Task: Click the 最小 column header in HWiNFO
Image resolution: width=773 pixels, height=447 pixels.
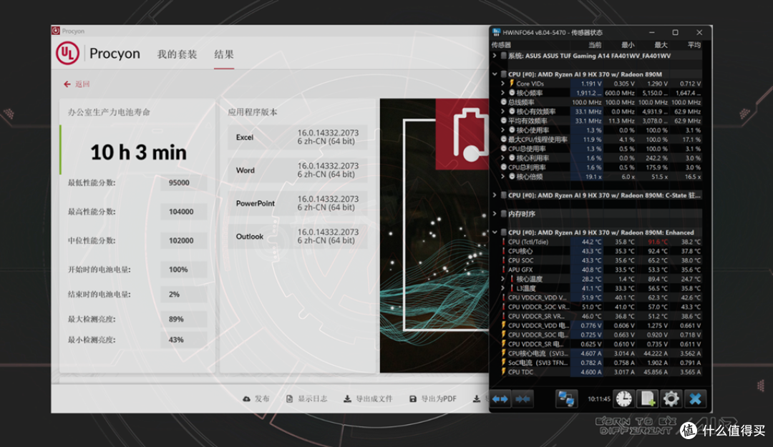Action: (628, 45)
